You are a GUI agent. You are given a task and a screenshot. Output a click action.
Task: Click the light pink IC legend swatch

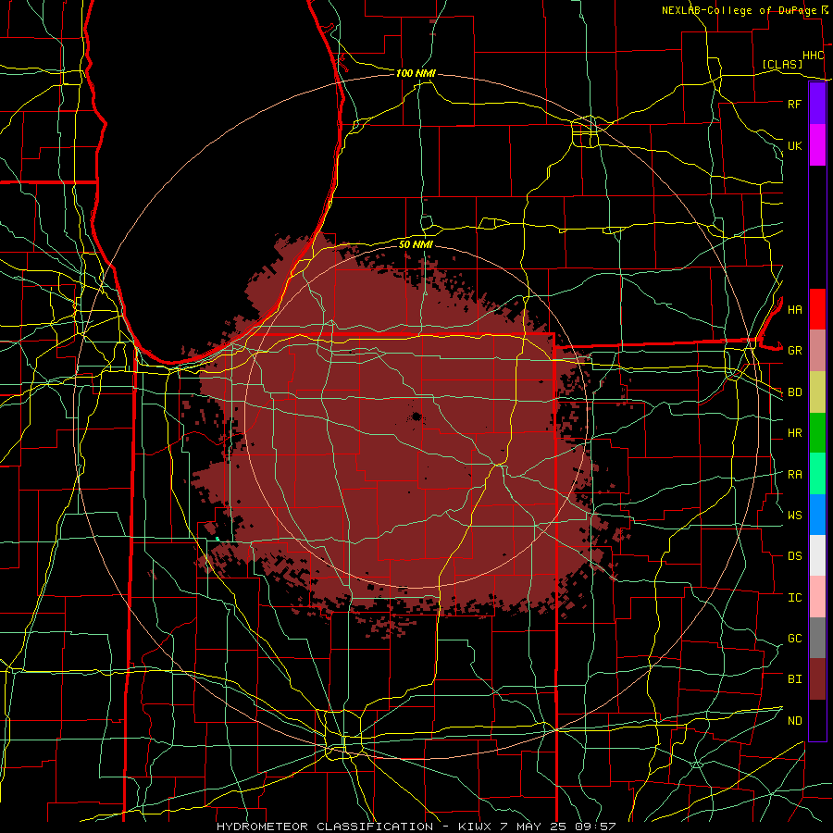(817, 597)
